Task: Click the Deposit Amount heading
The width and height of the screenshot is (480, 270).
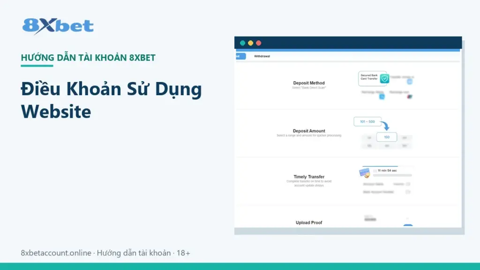Action: [x=309, y=131]
